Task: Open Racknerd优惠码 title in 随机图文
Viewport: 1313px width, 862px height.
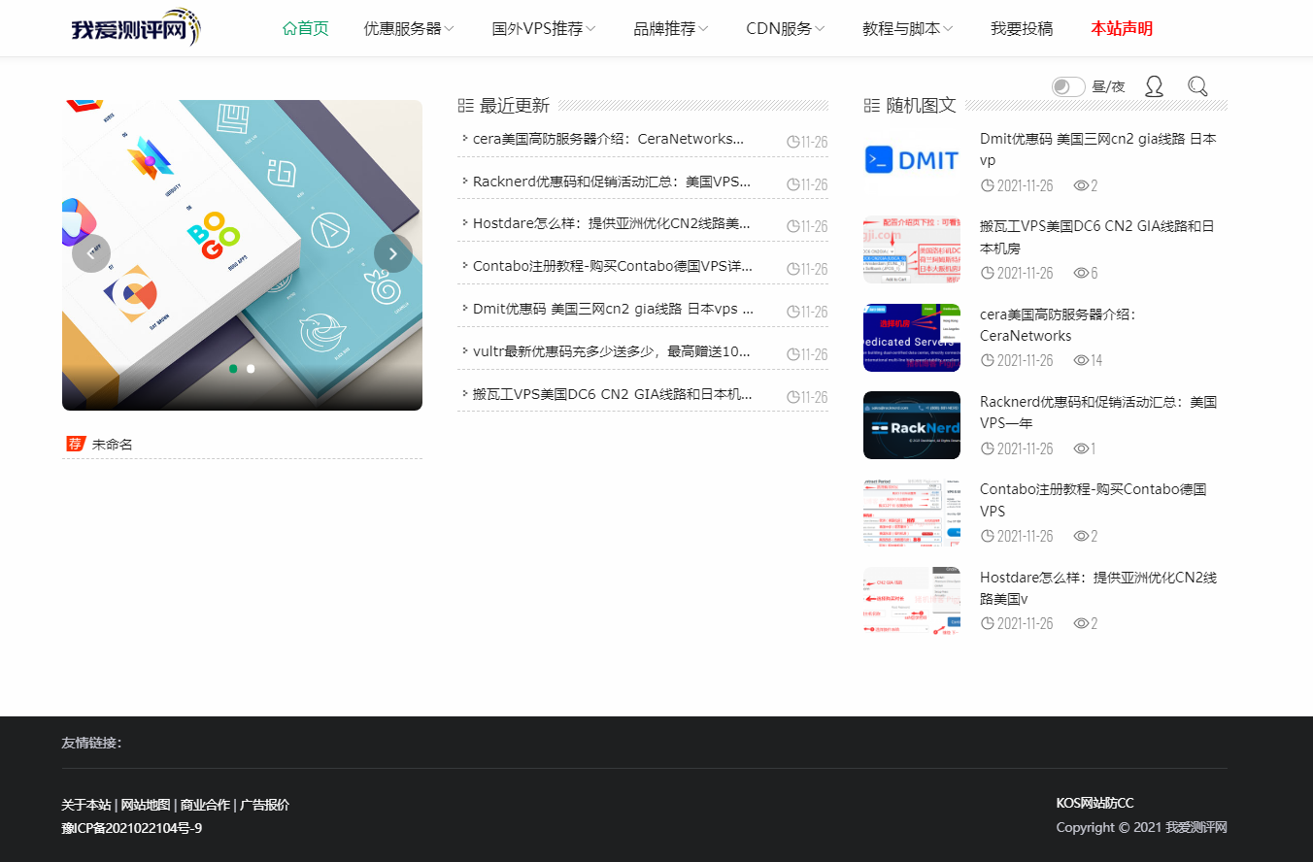Action: pos(1098,413)
